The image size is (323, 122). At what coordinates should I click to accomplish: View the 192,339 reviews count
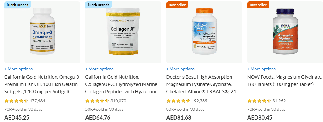tap(200, 101)
